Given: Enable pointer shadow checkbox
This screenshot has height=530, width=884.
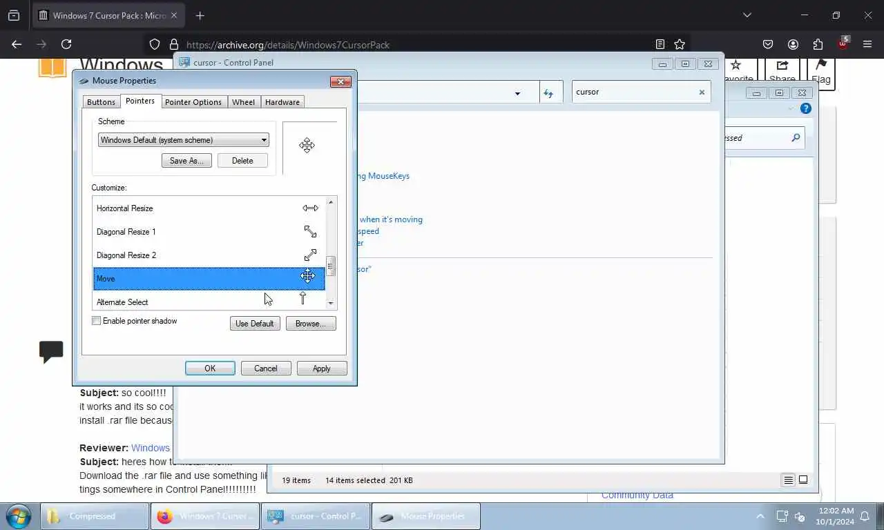Looking at the screenshot, I should click(x=97, y=321).
